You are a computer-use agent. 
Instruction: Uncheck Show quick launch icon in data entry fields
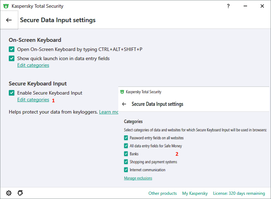click(12, 58)
